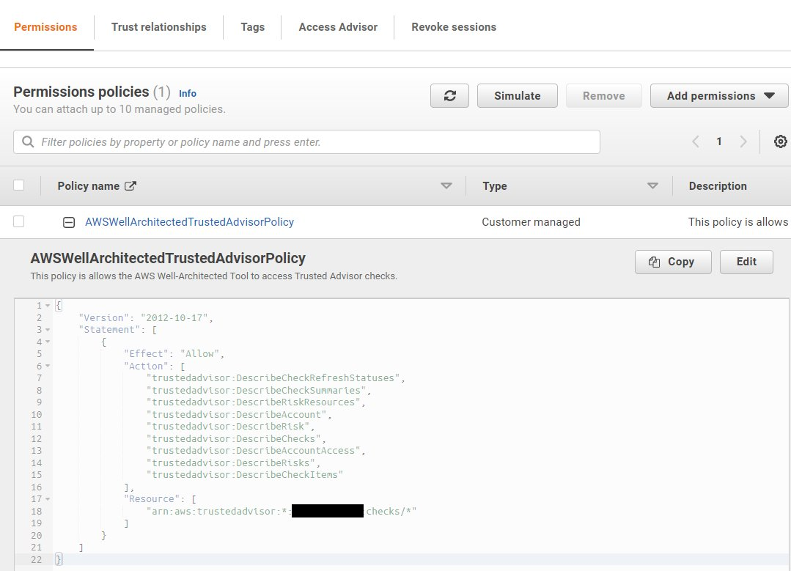Fold JSON line 1 arrow
791x571 pixels.
48,306
